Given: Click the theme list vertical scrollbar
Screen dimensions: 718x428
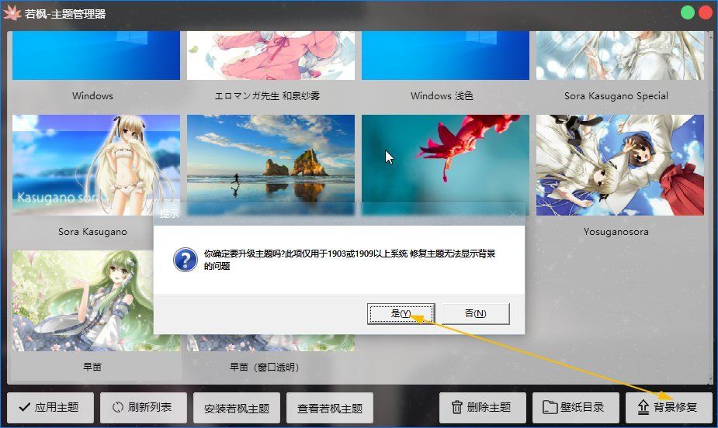Looking at the screenshot, I should pos(711,207).
